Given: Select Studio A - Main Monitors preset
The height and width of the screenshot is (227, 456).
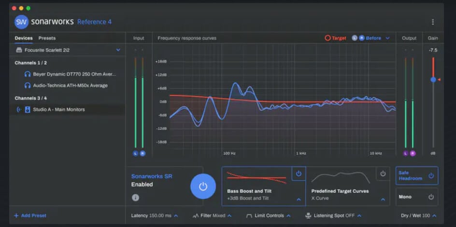Looking at the screenshot, I should pyautogui.click(x=68, y=109).
